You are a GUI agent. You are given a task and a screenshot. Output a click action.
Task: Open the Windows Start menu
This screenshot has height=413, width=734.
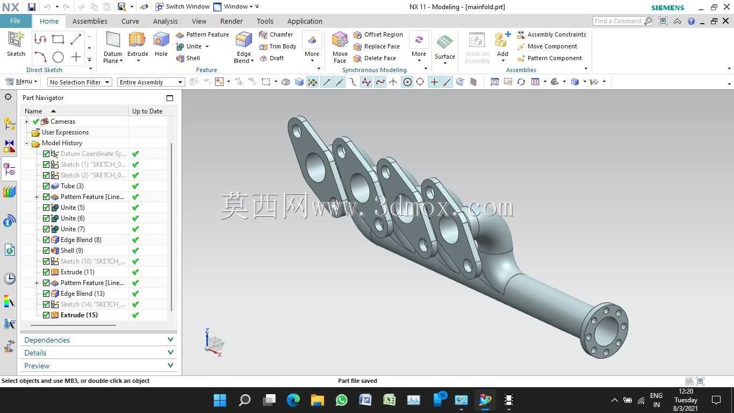pyautogui.click(x=220, y=400)
